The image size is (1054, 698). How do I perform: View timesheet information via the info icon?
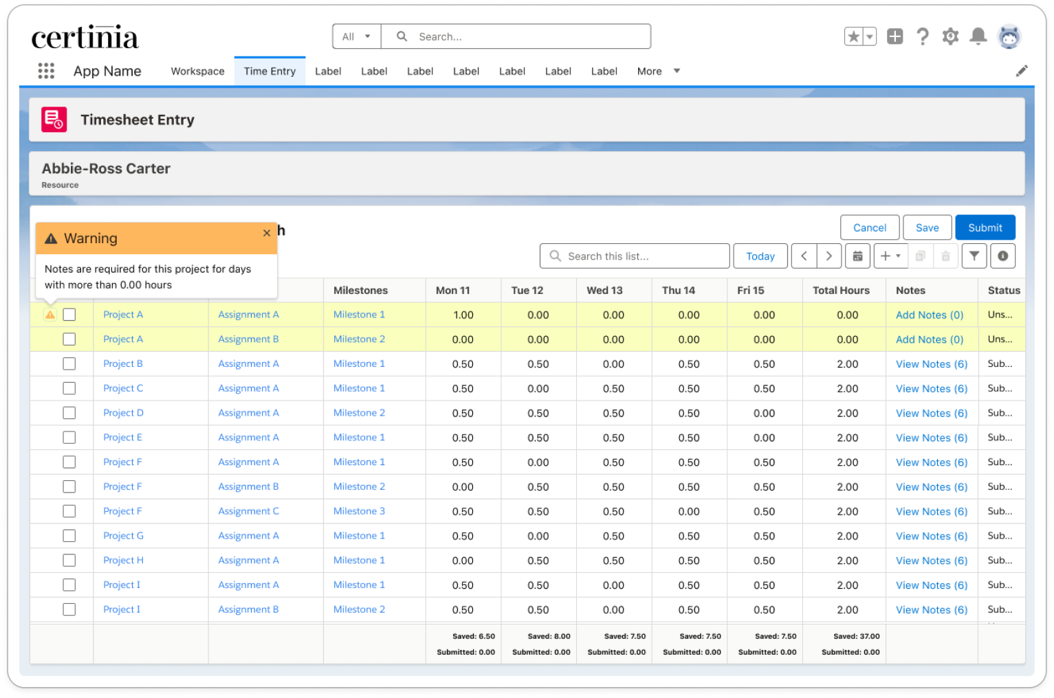[x=1002, y=256]
